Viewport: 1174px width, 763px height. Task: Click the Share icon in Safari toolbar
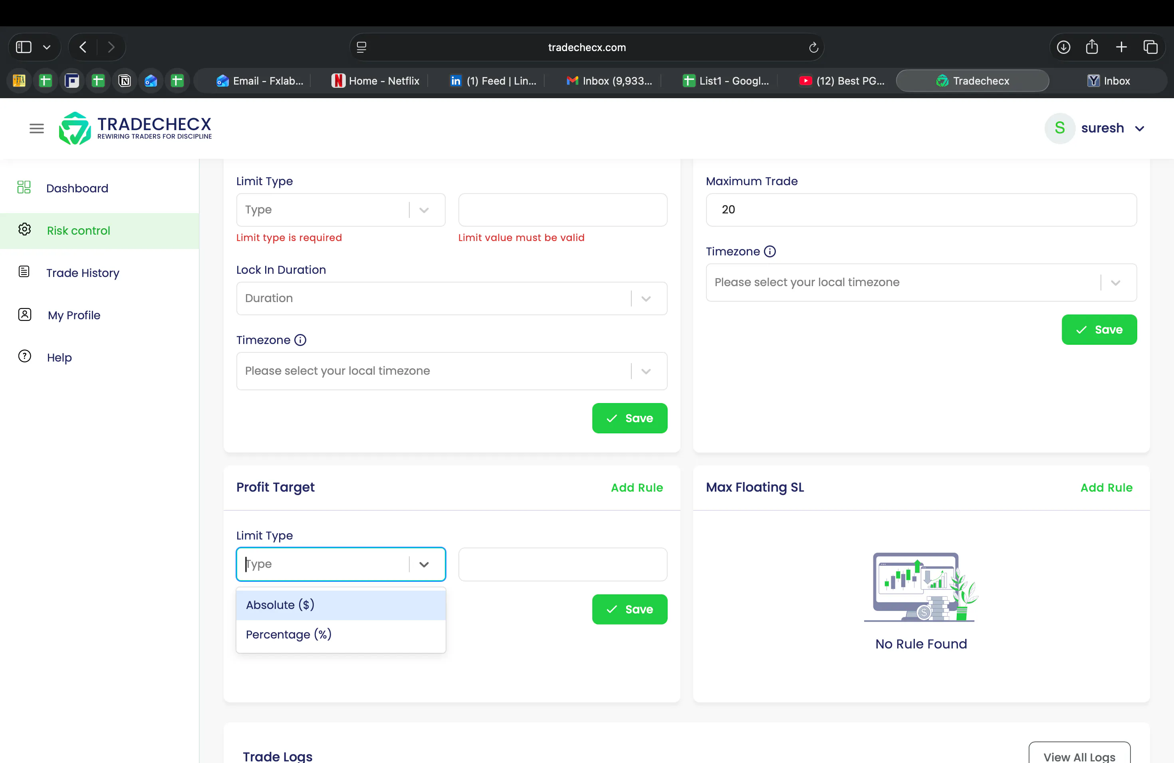1092,47
